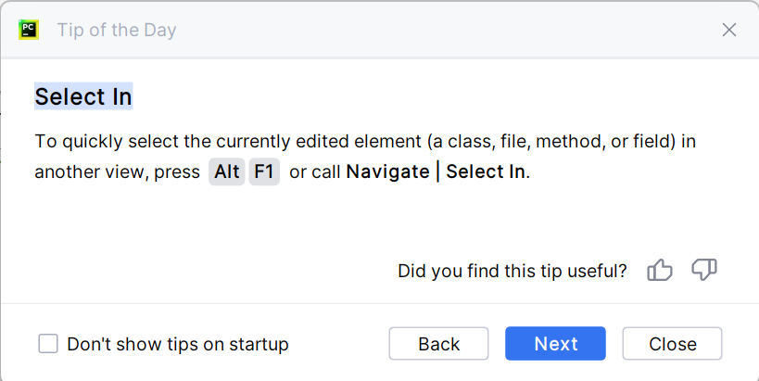Click the bold "Select In" text after Navigate
Screen dimensions: 759x381
(485, 171)
